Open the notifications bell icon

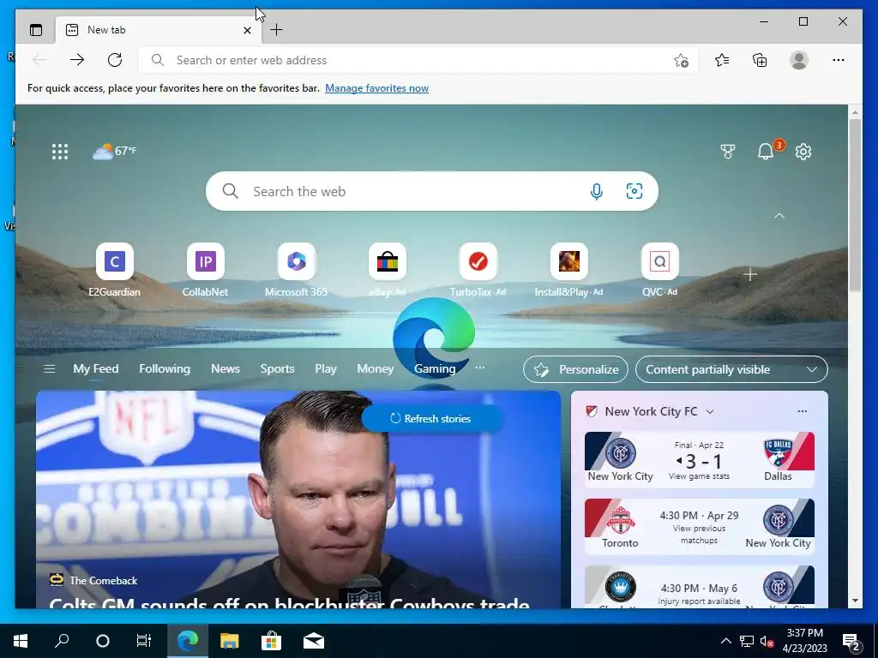[x=766, y=151]
